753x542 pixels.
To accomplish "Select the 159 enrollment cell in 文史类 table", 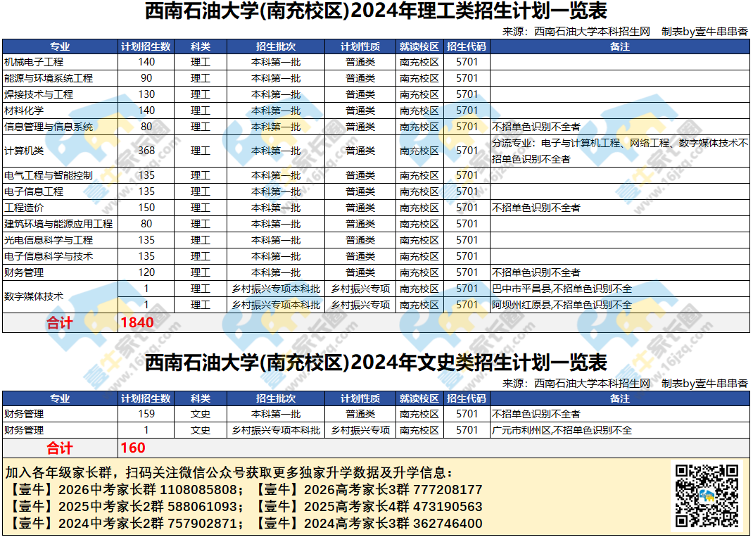I will (x=146, y=414).
